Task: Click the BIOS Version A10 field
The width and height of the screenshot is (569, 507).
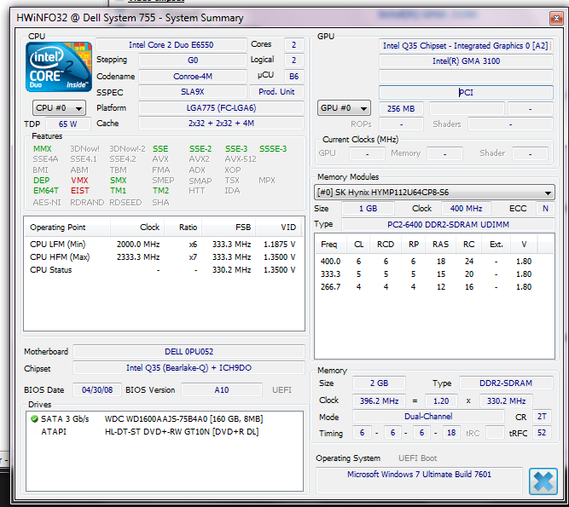Action: pyautogui.click(x=221, y=390)
